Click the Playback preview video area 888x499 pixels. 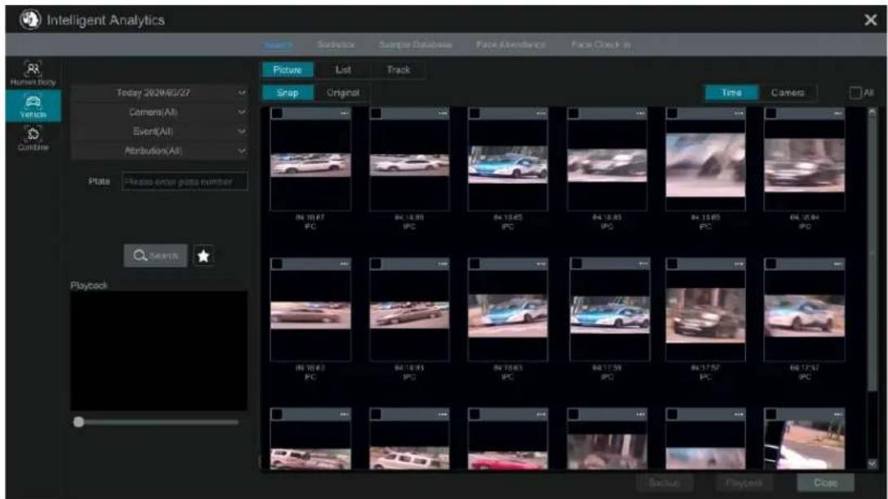click(x=158, y=351)
